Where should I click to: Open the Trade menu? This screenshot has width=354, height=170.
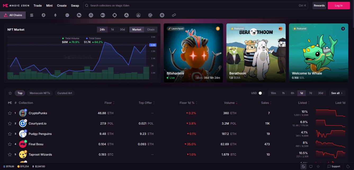click(x=38, y=6)
